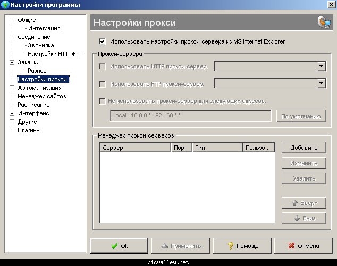337x266 pixels.
Task: Open Менеджер сайтов settings page
Action: click(x=42, y=96)
